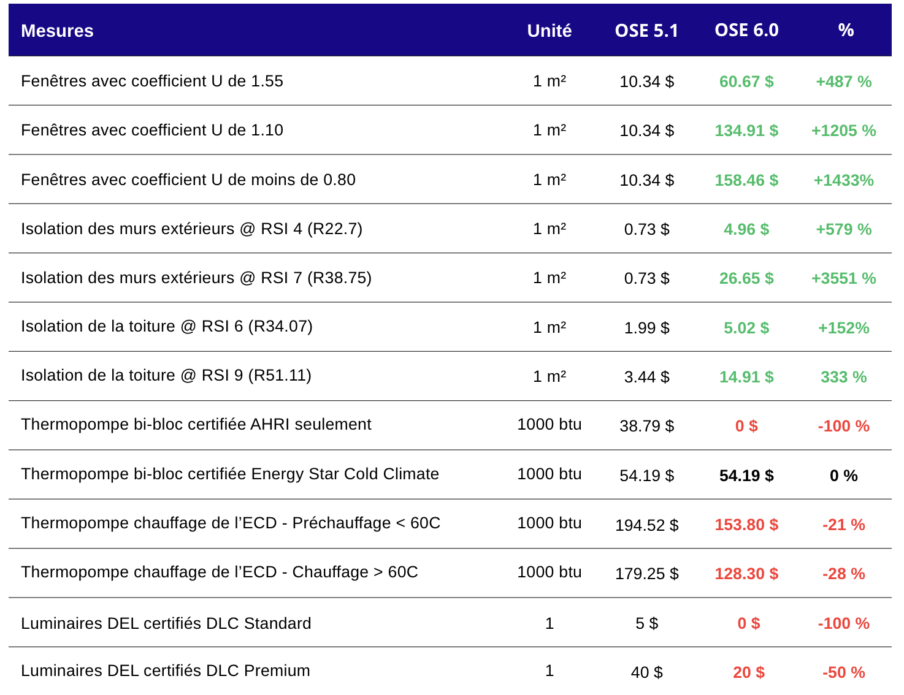Click the Mesures column header
Viewport: 904px width, 695px height.
click(x=57, y=31)
